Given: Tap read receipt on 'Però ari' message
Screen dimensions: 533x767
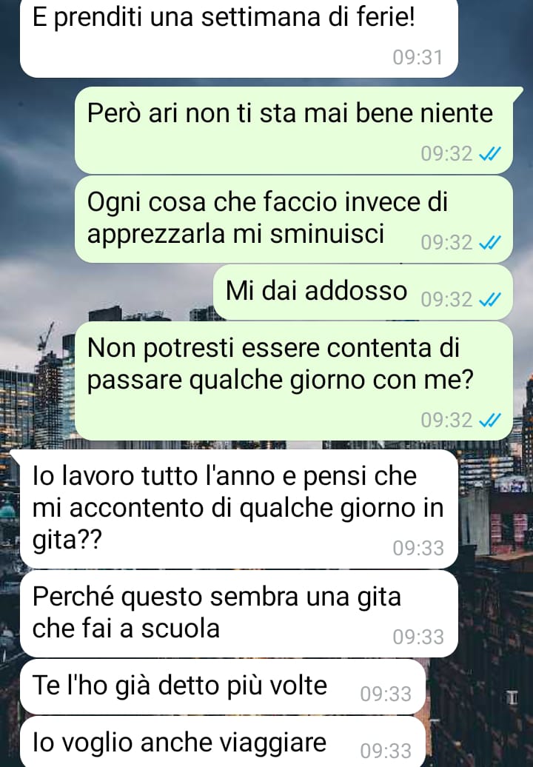Looking at the screenshot, I should [490, 155].
